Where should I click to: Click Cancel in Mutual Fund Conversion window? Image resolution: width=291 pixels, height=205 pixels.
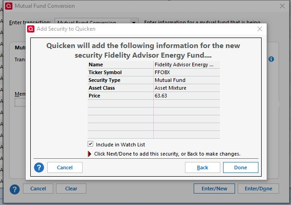(x=38, y=189)
